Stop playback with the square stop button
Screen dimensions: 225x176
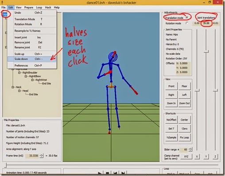107,173
